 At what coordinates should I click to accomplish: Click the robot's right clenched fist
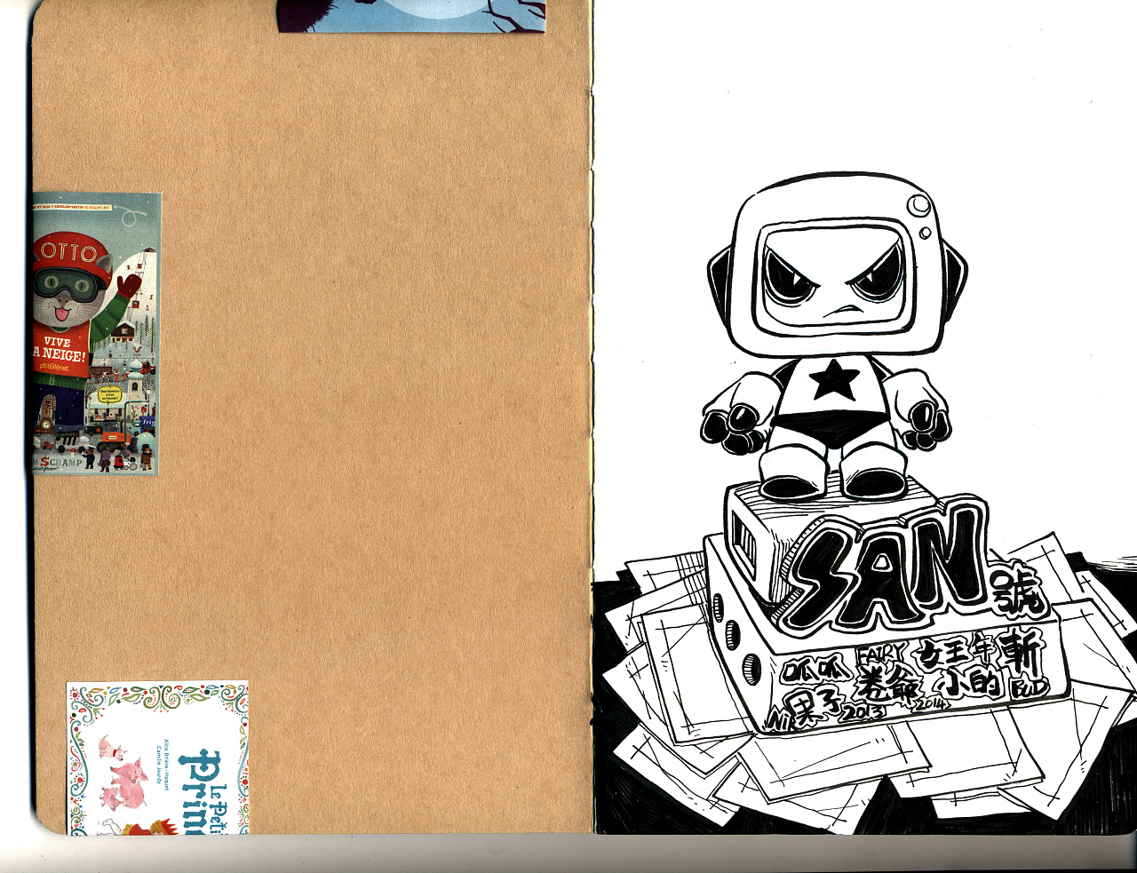click(x=929, y=419)
